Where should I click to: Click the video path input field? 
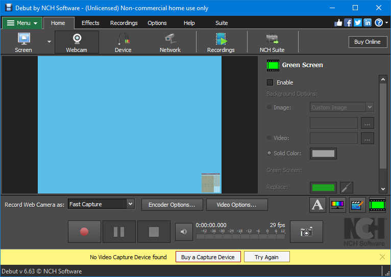[x=334, y=138]
